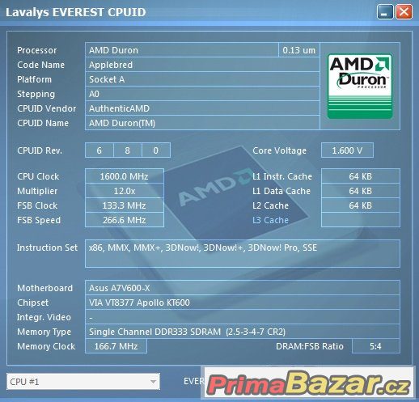Select the '12.0x' multiplier value

click(x=125, y=191)
